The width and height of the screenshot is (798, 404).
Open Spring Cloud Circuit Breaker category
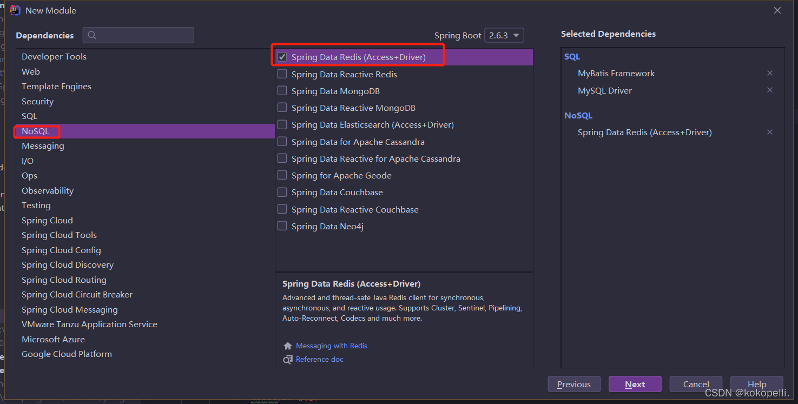pyautogui.click(x=146, y=295)
